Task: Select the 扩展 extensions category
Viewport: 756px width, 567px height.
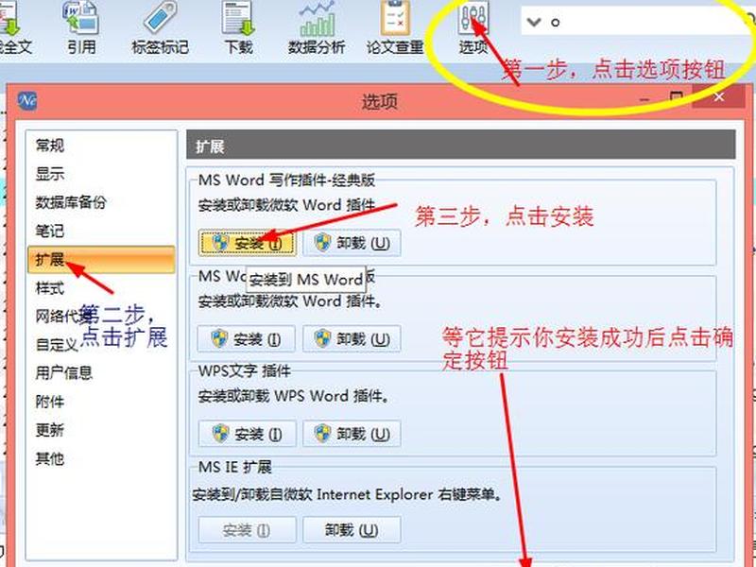Action: [x=101, y=259]
